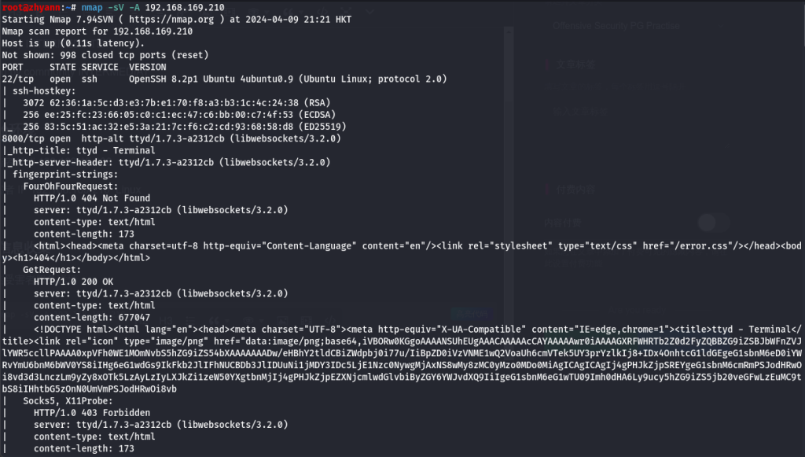
Task: Click the faint H3 heading icon in the editor toolbar
Action: (x=165, y=320)
